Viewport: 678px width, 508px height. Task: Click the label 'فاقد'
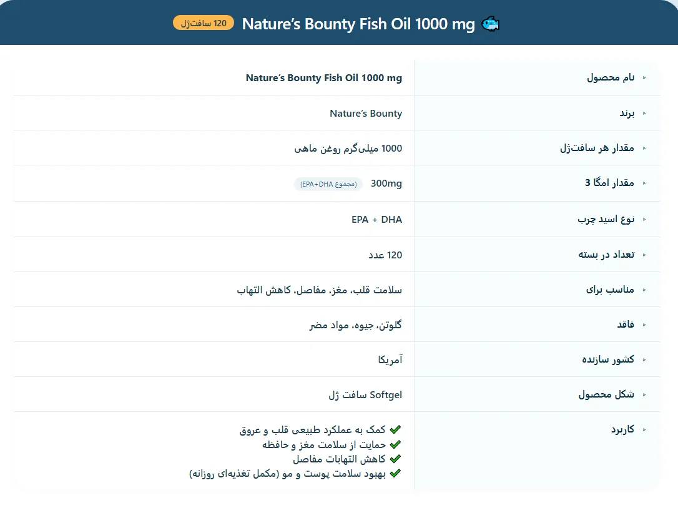click(x=626, y=325)
